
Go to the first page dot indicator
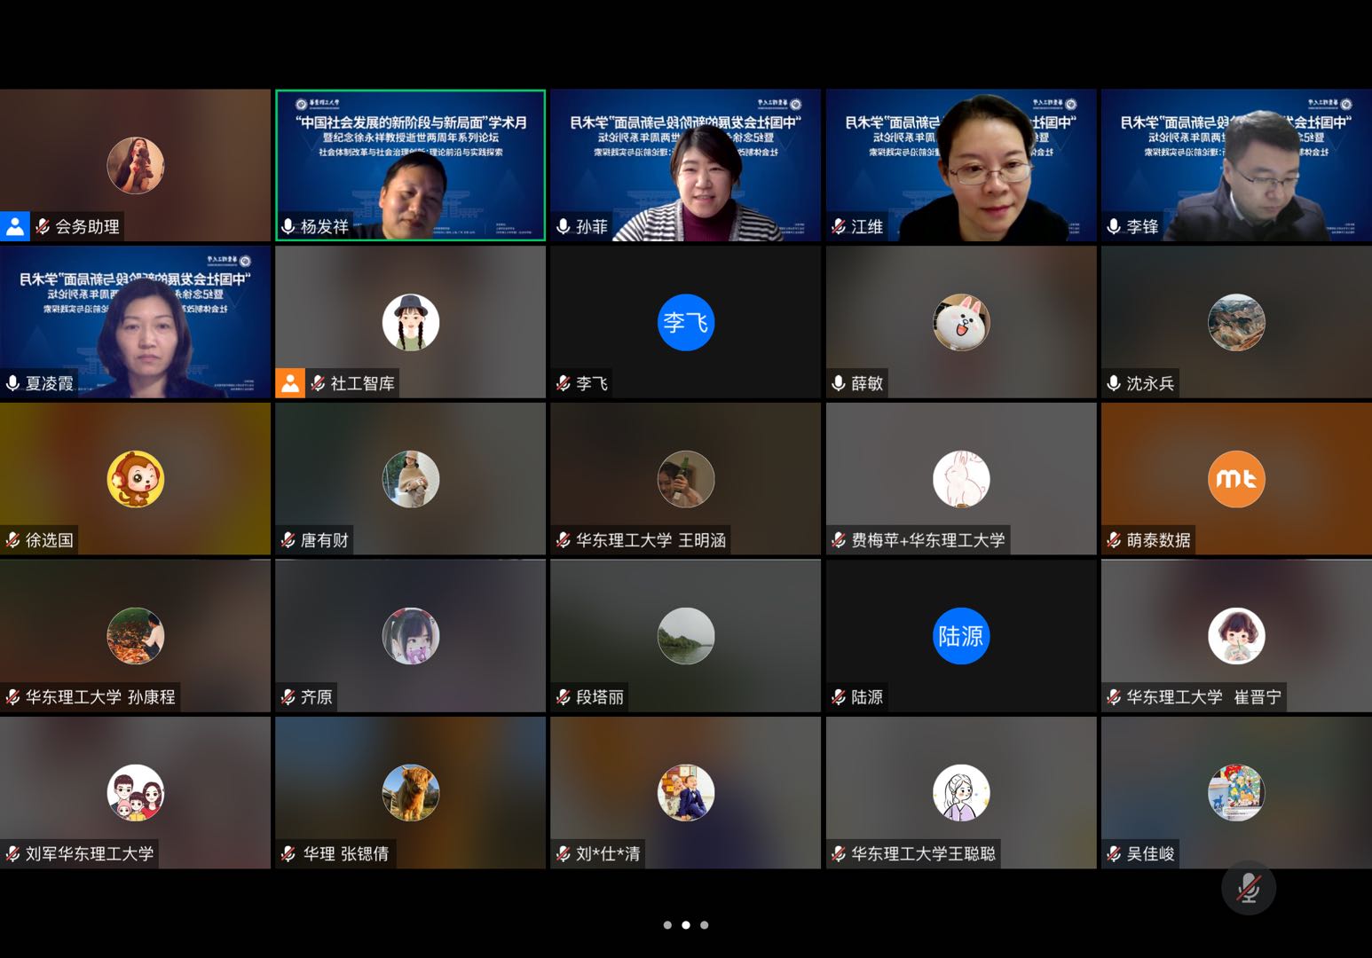[667, 925]
